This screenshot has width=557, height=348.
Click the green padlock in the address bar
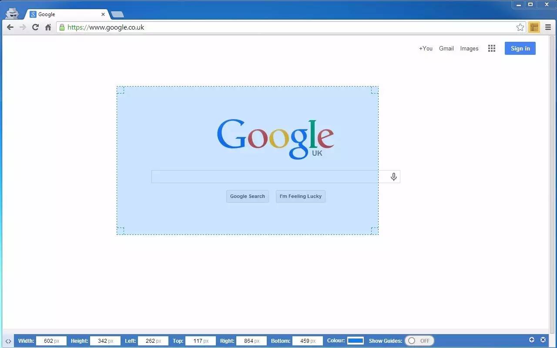tap(62, 27)
